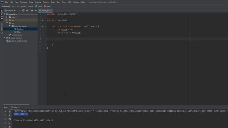The image size is (228, 128).
Task: Click the print icon in Run console
Action: (10, 127)
